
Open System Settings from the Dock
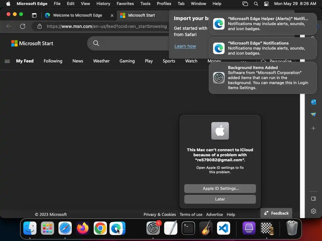(x=153, y=228)
